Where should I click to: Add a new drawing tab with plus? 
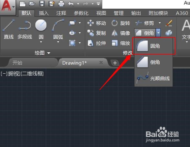point(115,63)
